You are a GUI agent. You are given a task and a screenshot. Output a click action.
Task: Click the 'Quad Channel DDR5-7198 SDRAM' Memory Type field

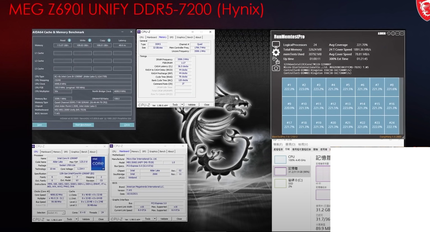tap(92, 103)
